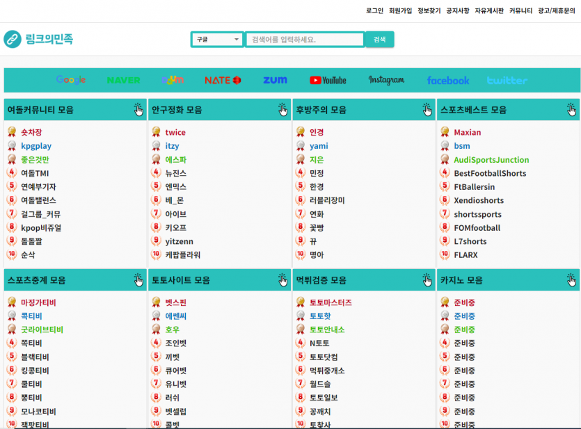Image resolution: width=581 pixels, height=429 pixels.
Task: Open the itzy link
Action: tap(172, 146)
